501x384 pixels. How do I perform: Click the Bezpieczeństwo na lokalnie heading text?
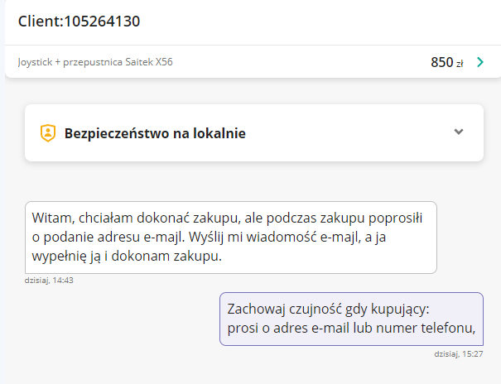pos(155,132)
